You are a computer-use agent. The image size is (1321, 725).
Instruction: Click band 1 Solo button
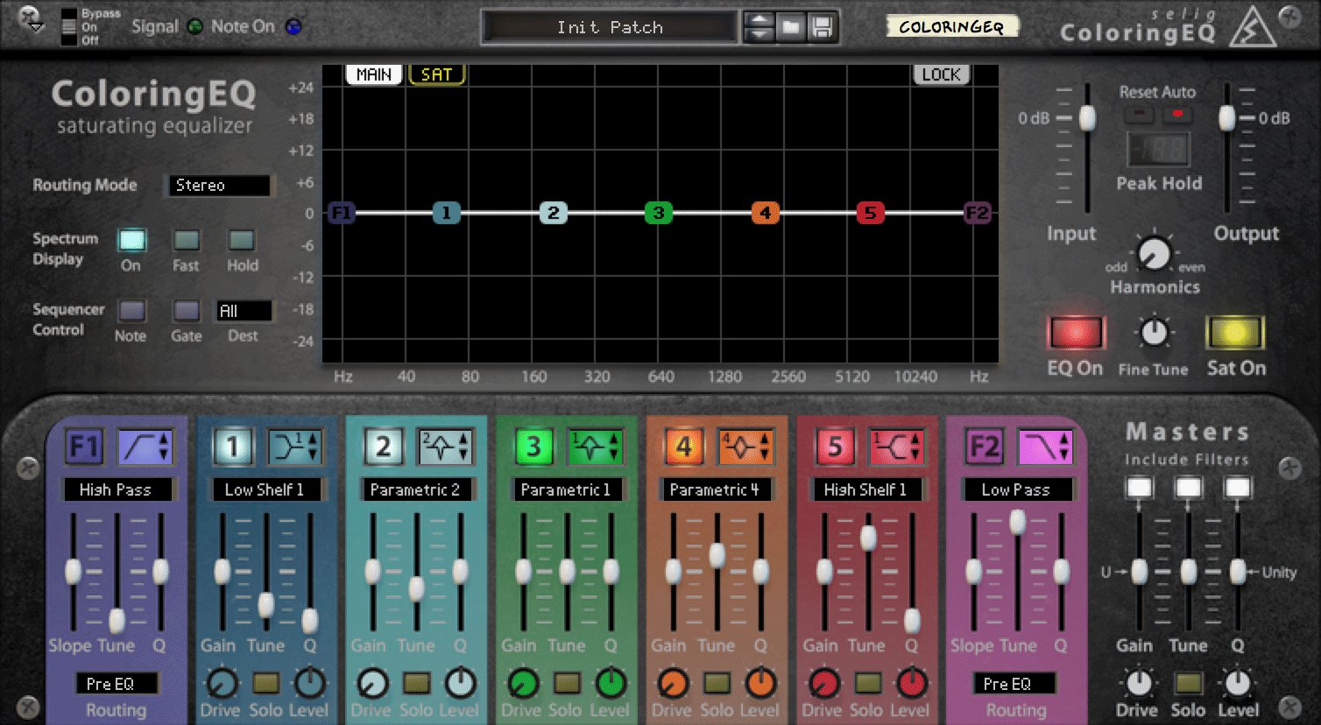tap(265, 683)
